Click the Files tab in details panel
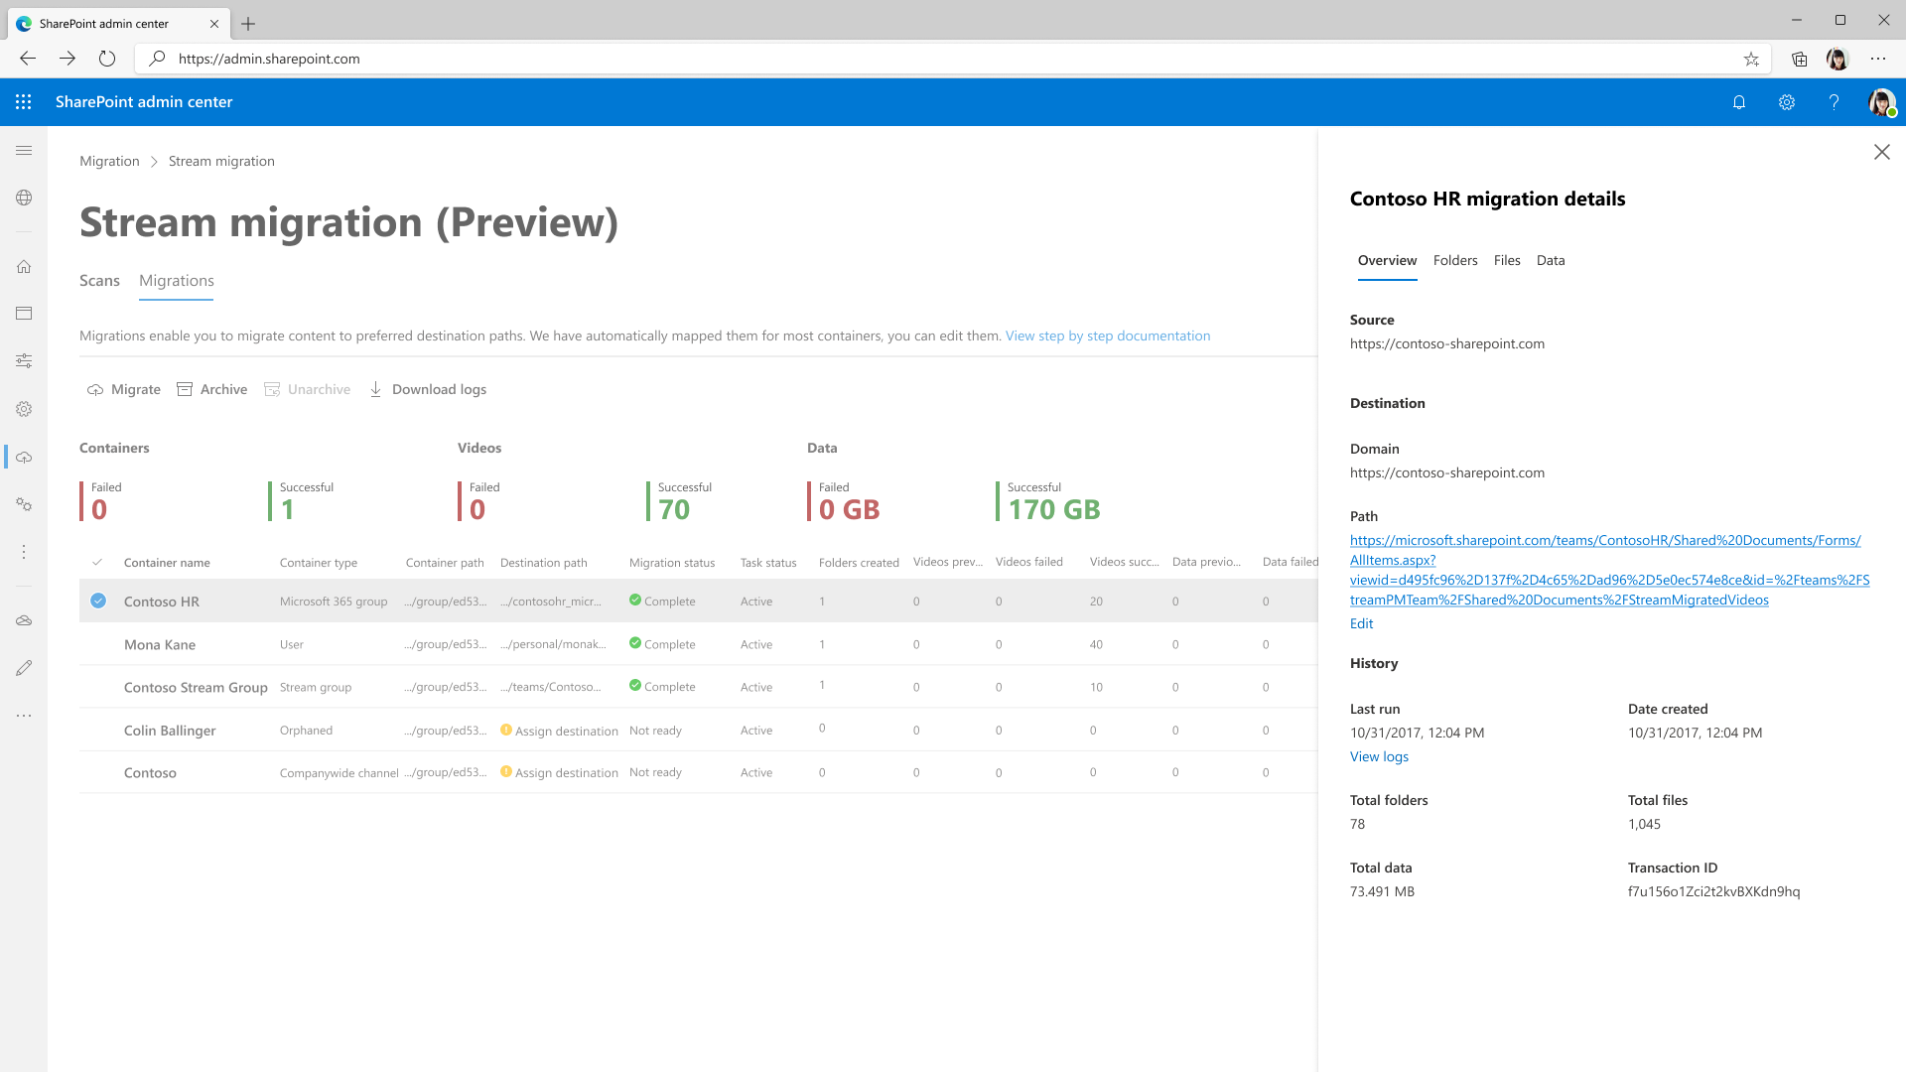 pyautogui.click(x=1507, y=259)
